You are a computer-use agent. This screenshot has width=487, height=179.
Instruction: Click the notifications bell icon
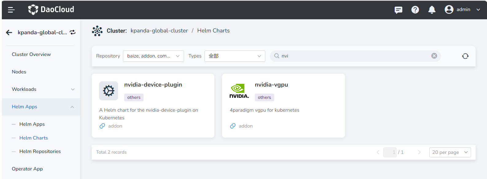432,10
